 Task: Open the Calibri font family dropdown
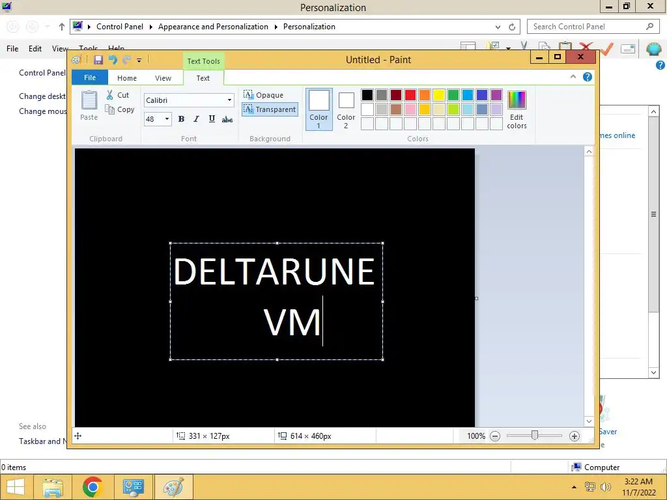[x=229, y=100]
